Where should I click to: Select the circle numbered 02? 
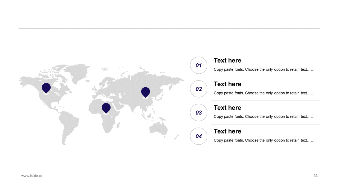(x=199, y=89)
